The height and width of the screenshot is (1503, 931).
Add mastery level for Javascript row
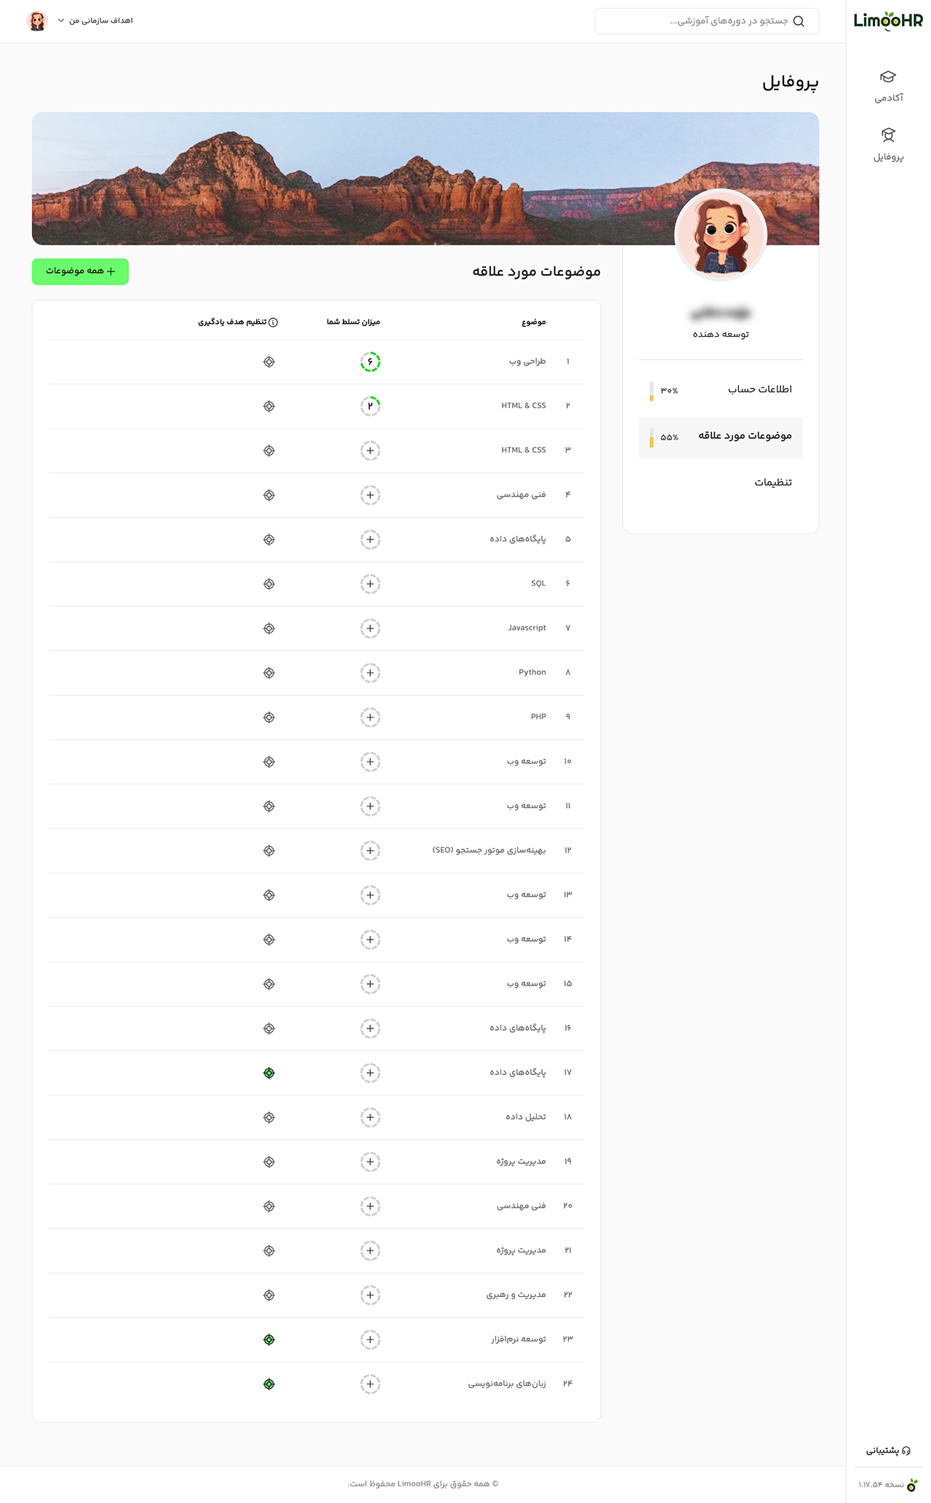click(370, 628)
